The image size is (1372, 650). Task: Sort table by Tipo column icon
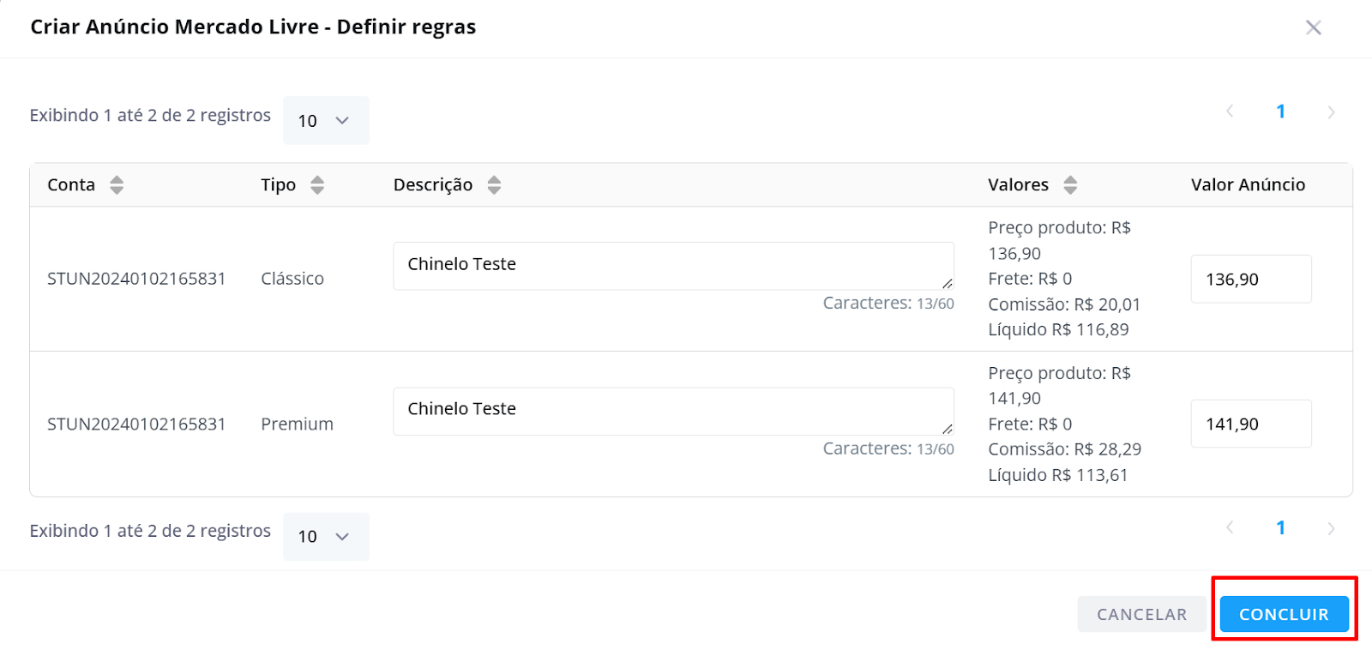point(317,185)
